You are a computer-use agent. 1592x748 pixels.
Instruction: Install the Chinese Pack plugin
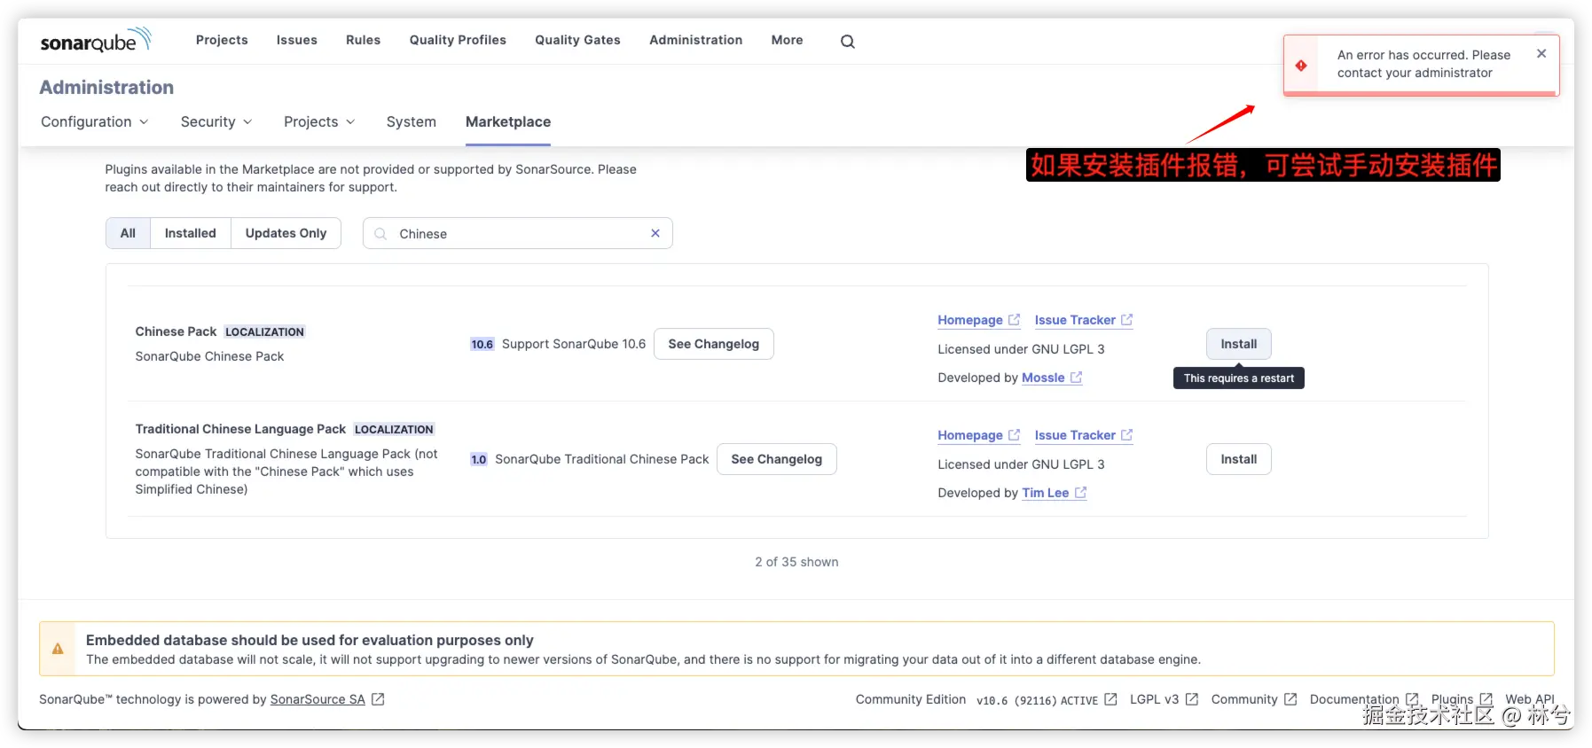[x=1238, y=344]
